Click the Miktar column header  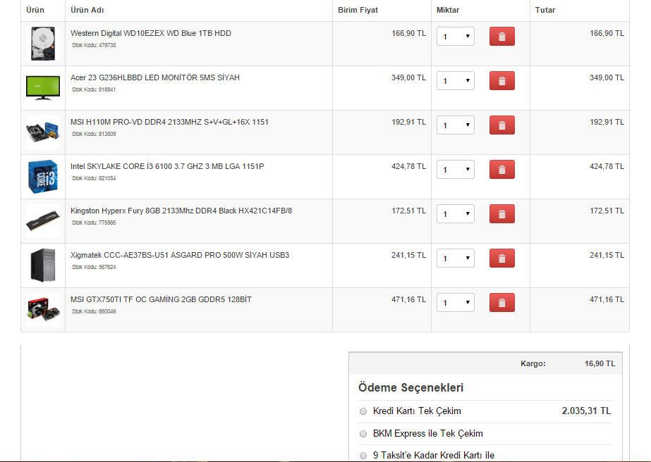(x=448, y=10)
